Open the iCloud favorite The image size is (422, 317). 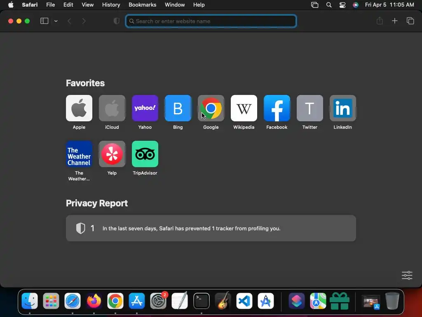click(x=112, y=108)
